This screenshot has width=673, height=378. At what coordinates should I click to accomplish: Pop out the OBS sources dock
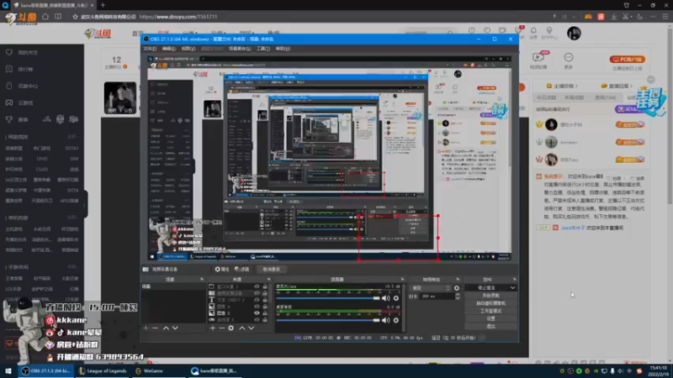pyautogui.click(x=268, y=280)
